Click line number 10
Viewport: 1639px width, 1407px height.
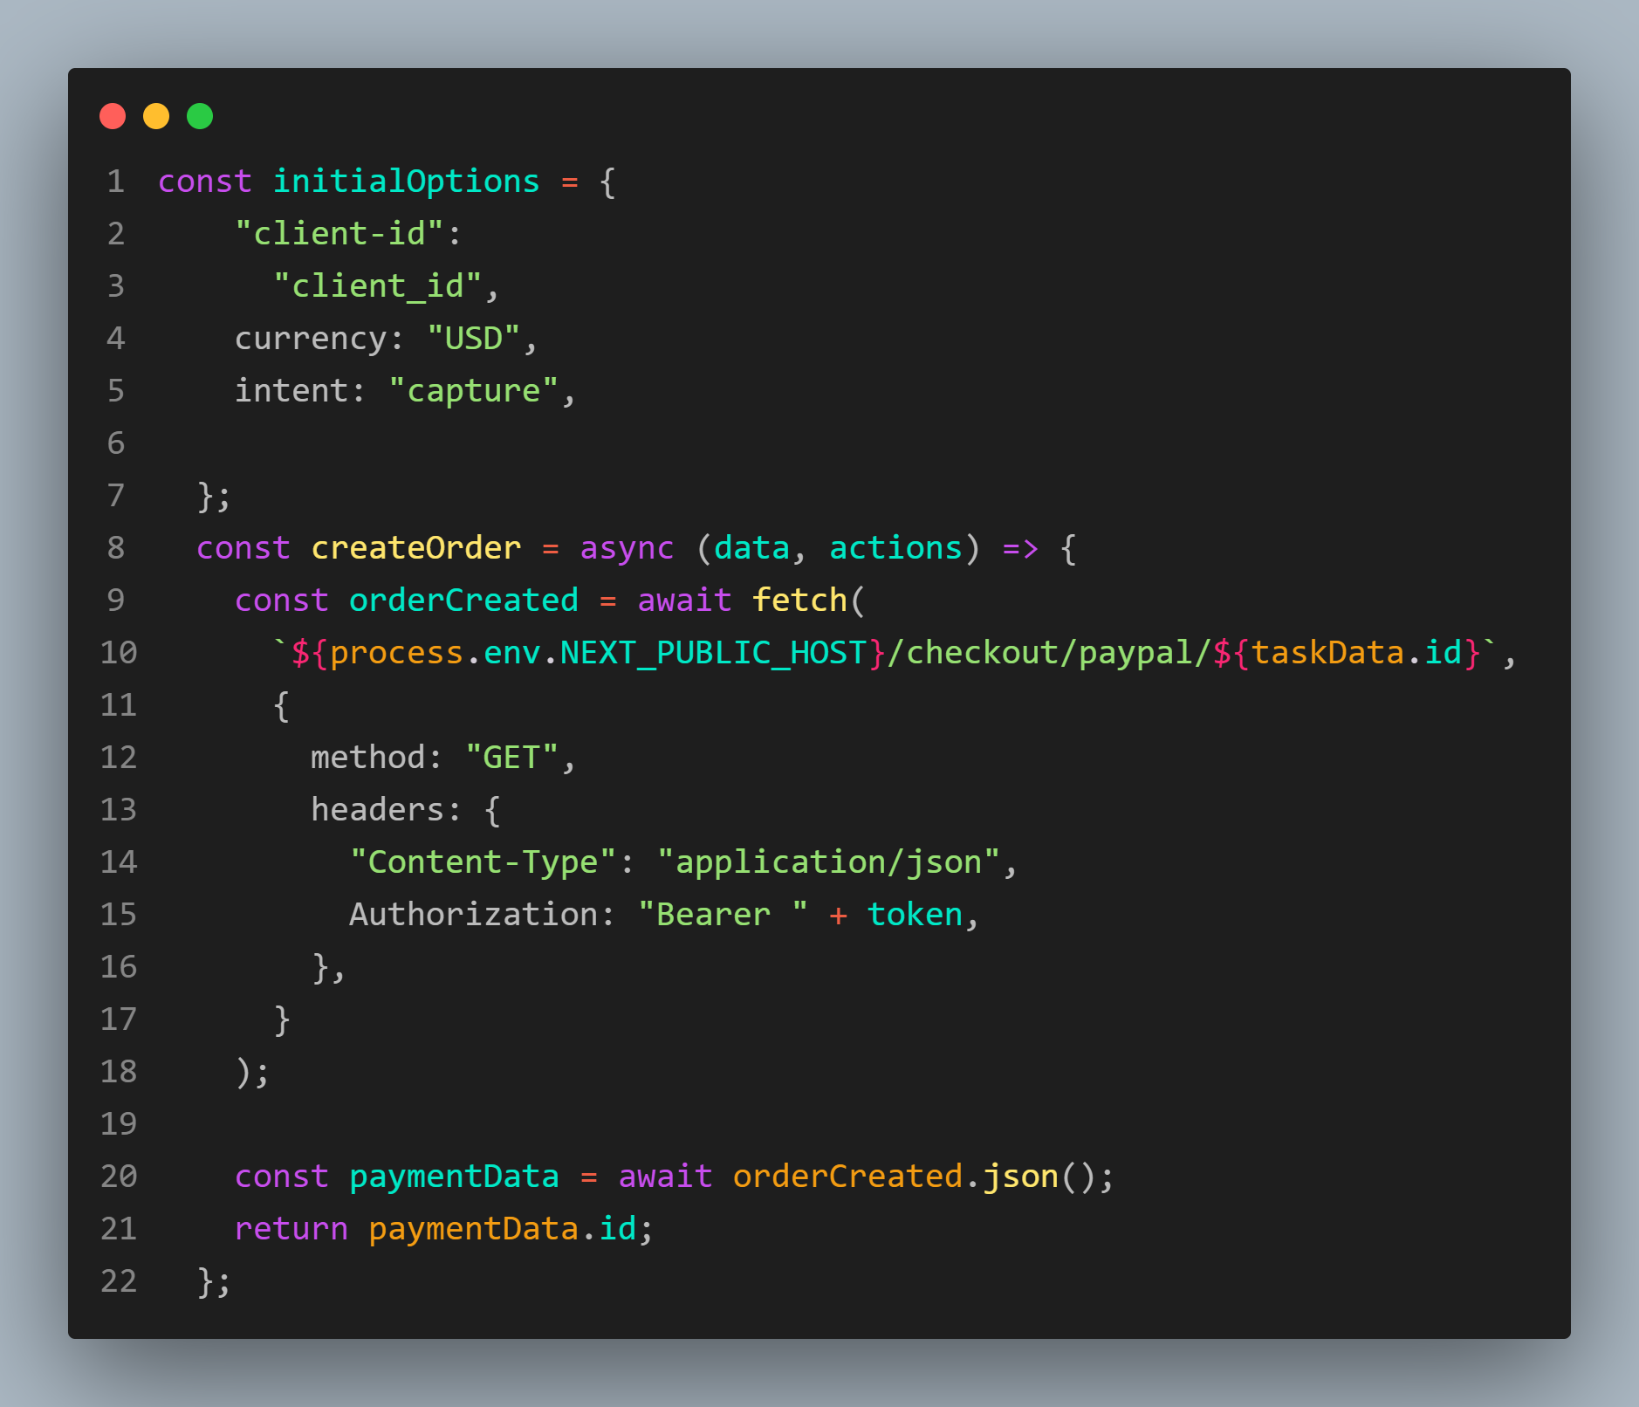point(119,653)
